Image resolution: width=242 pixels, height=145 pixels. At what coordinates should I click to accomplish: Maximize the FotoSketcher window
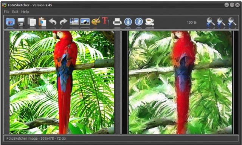click(x=232, y=5)
